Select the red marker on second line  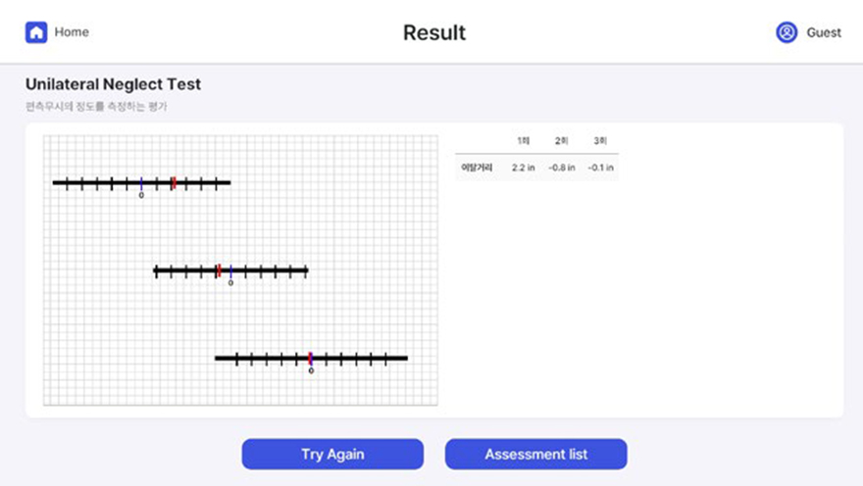click(x=219, y=270)
